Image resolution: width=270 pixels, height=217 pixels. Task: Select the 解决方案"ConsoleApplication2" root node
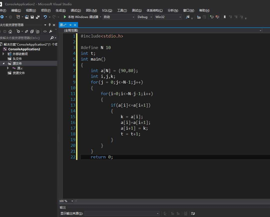(30, 45)
